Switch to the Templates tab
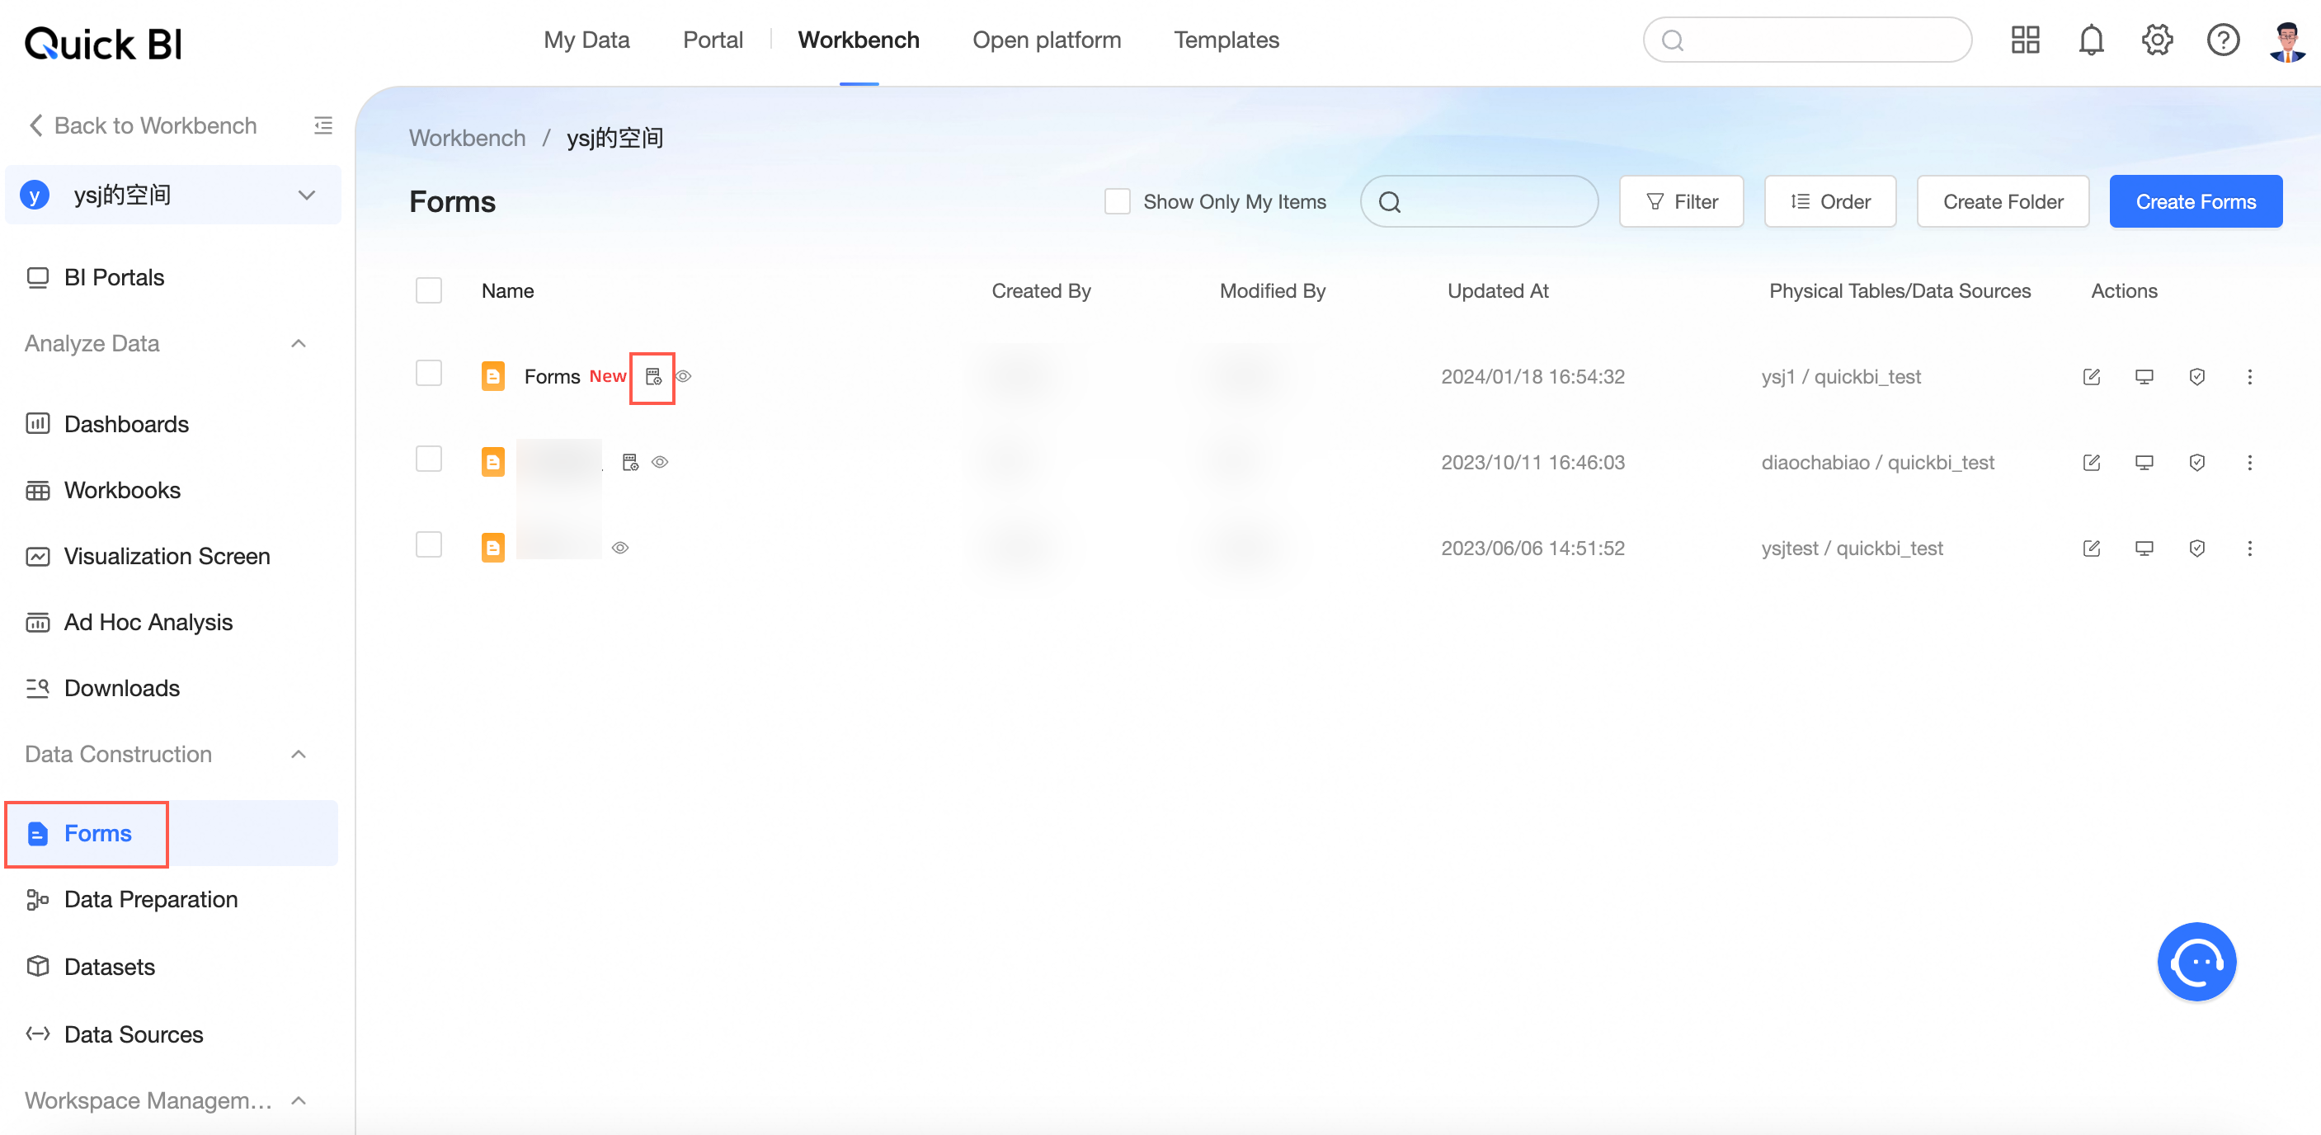This screenshot has height=1135, width=2321. 1226,40
